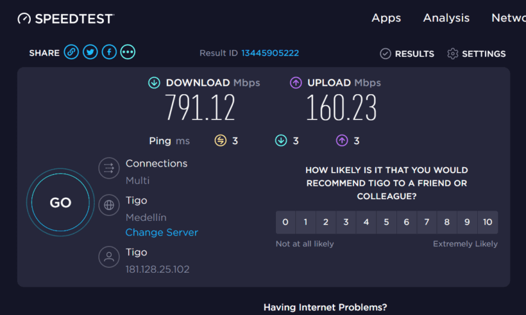This screenshot has height=315, width=526.
Task: Start the test with GO button
Action: pos(60,202)
